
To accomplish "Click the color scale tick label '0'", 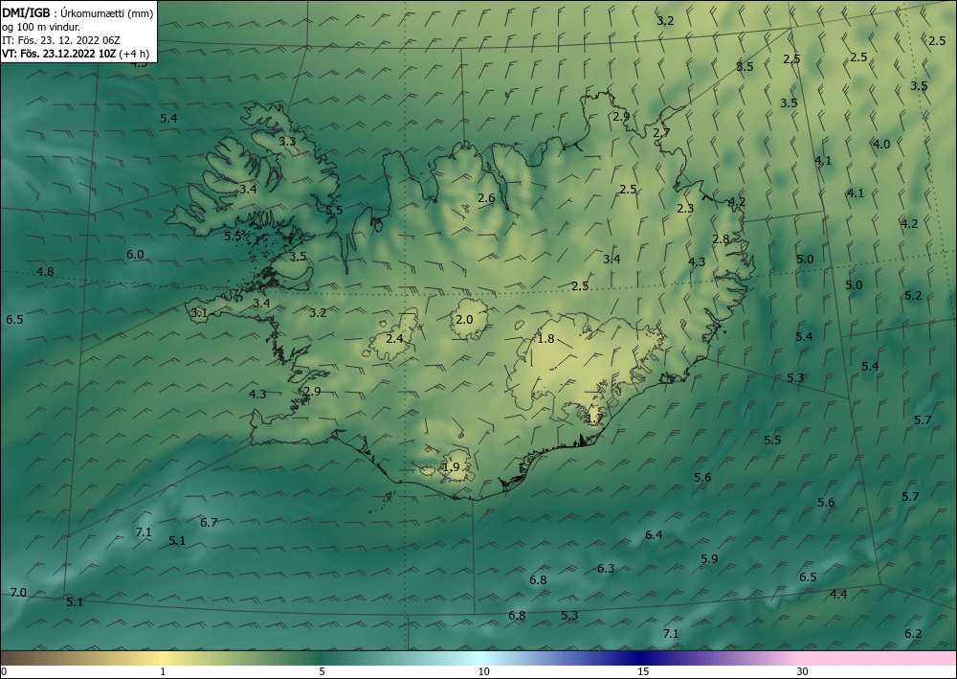I will 4,671.
